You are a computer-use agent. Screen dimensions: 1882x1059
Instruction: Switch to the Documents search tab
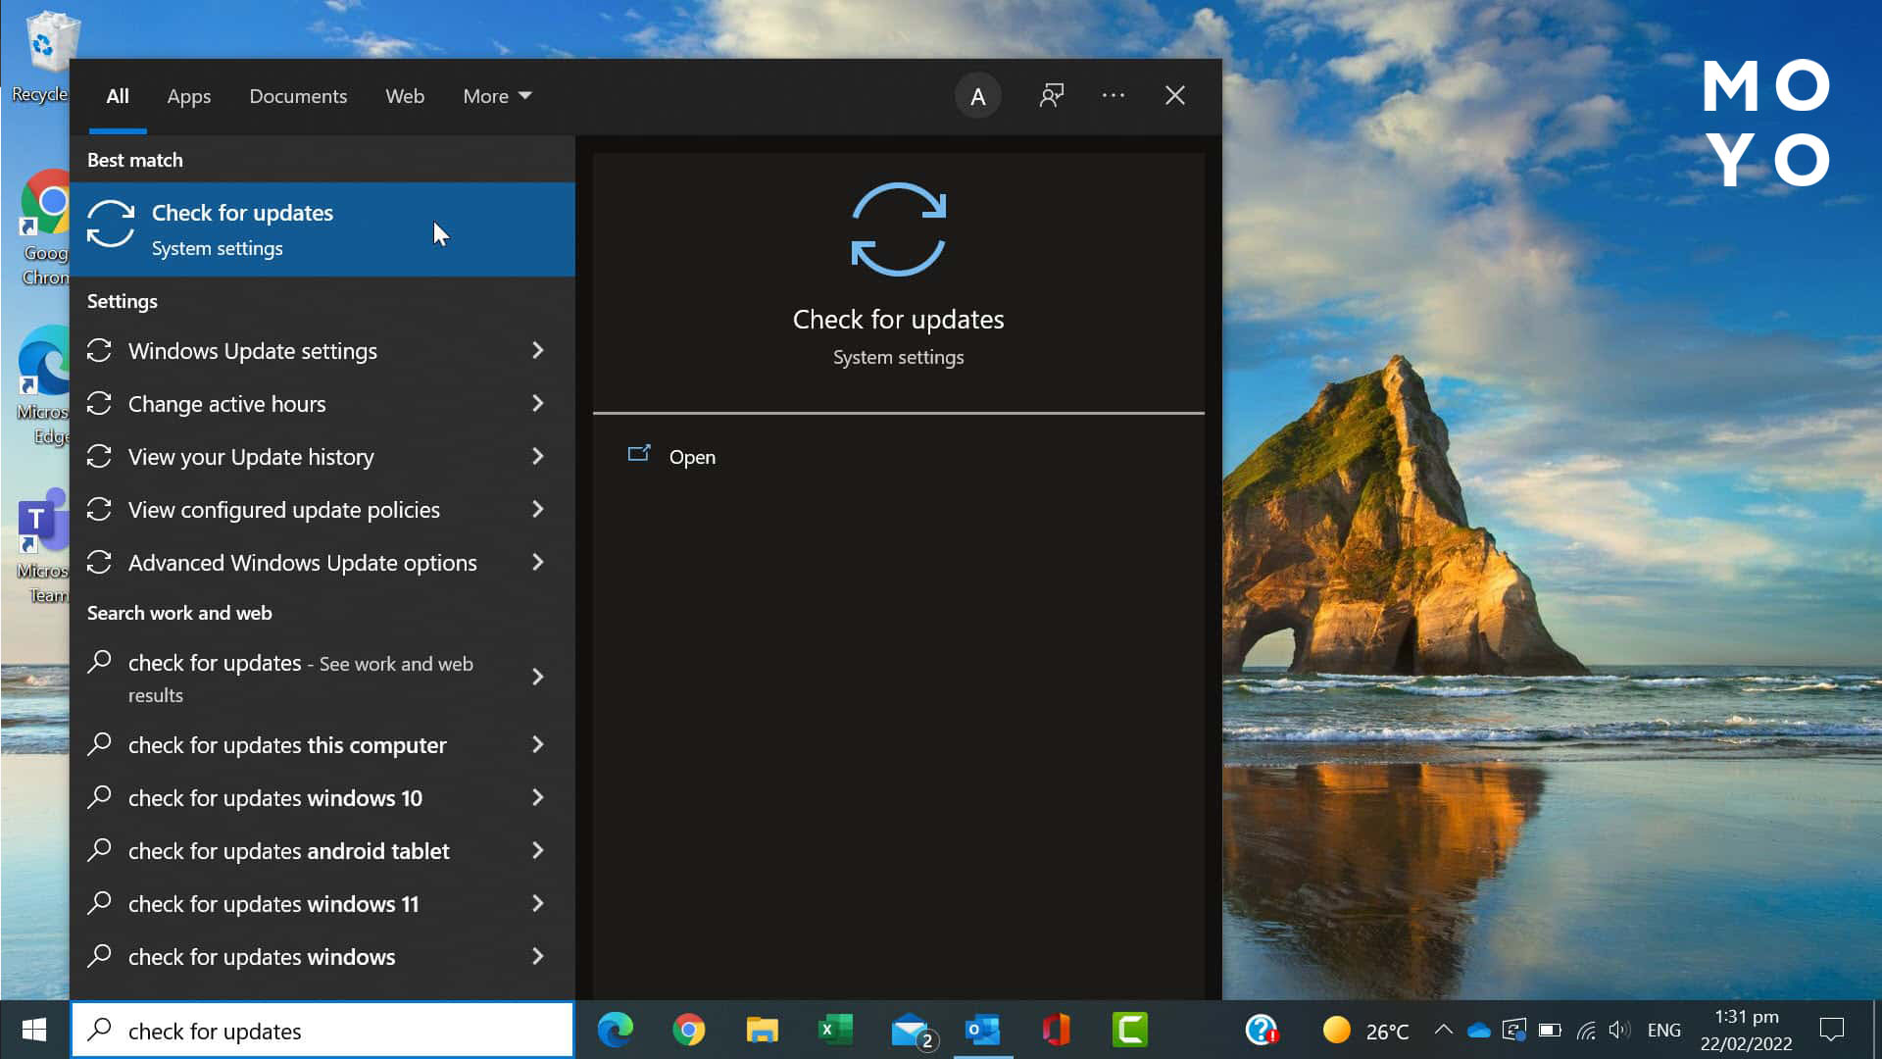click(x=298, y=96)
